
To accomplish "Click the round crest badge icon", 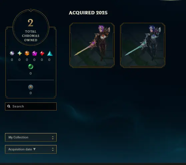I will click(31, 87).
